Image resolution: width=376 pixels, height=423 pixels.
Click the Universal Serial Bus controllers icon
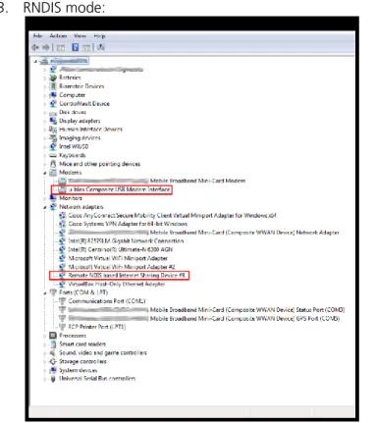(53, 379)
